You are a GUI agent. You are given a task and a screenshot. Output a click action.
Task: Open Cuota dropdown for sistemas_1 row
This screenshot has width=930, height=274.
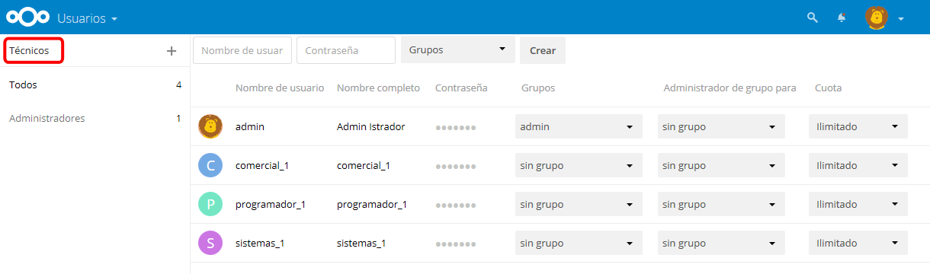[x=858, y=243]
